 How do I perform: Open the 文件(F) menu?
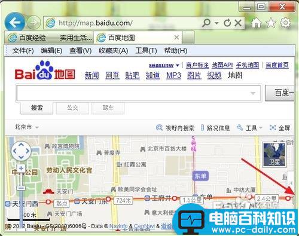point(23,51)
